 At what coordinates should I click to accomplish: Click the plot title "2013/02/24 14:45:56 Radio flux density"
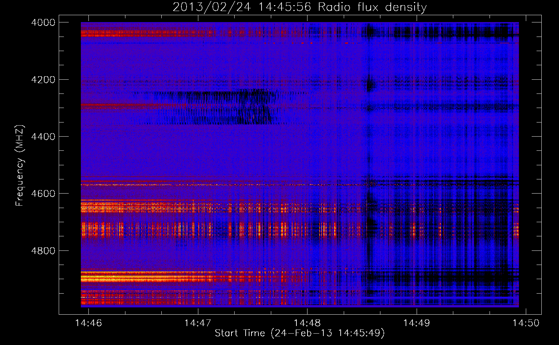(x=300, y=7)
